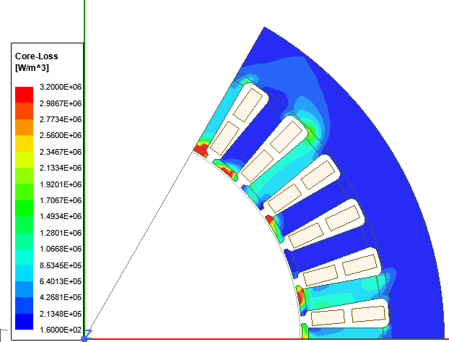The image size is (449, 342).
Task: Click the Core-Loss legend title
Action: 36,56
